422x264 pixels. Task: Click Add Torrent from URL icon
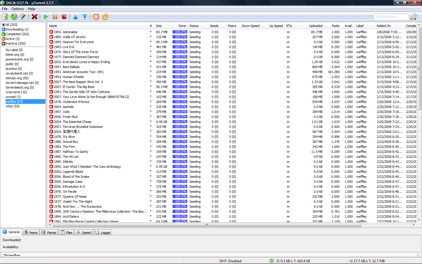tap(14, 17)
